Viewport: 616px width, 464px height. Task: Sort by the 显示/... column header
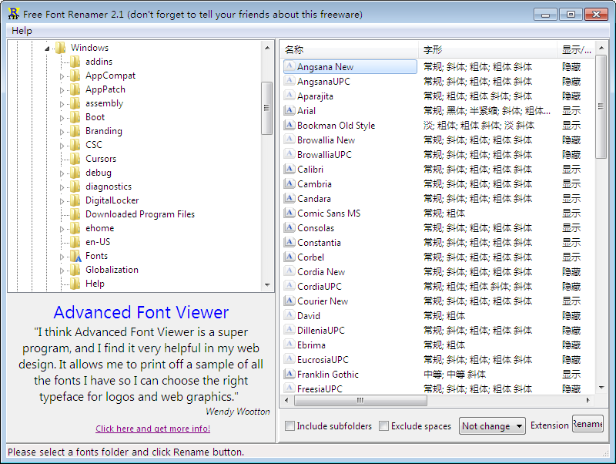click(x=576, y=50)
